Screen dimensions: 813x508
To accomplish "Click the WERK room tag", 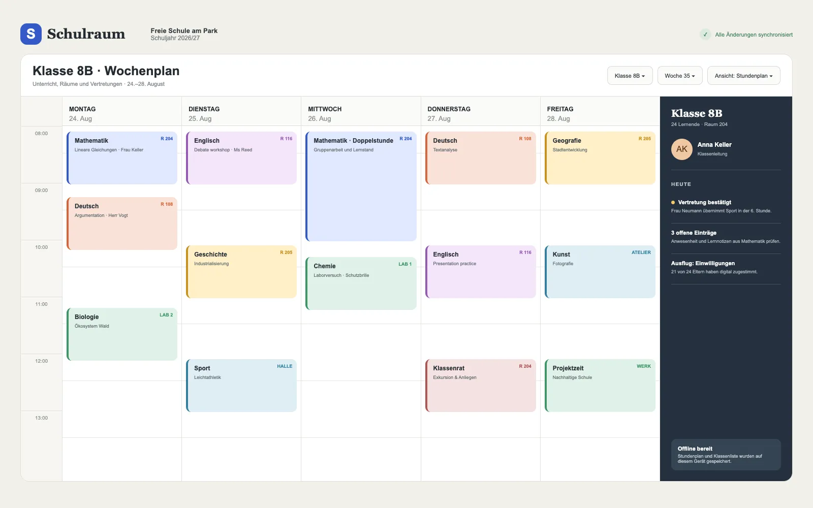I will pyautogui.click(x=644, y=366).
